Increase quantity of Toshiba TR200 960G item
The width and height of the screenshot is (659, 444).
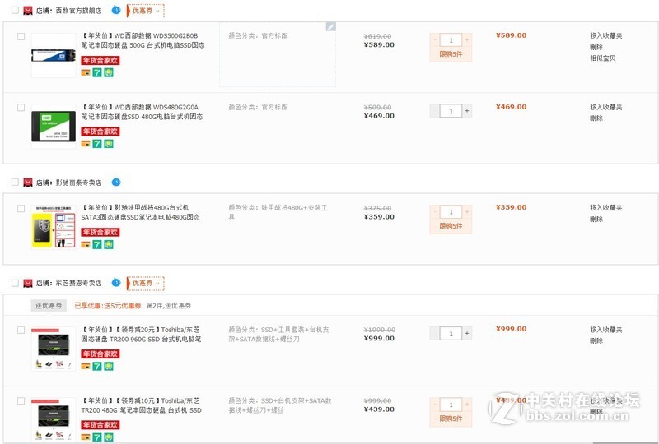tap(467, 333)
